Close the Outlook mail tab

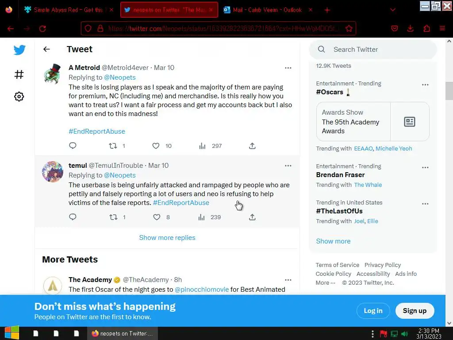click(x=311, y=10)
